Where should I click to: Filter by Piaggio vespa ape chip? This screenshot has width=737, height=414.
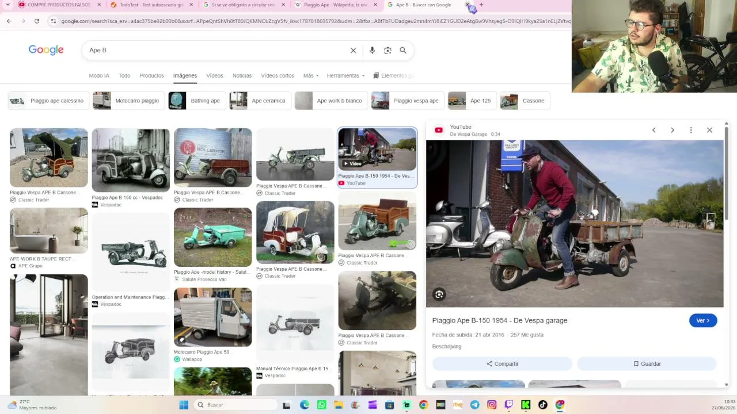[x=408, y=101]
